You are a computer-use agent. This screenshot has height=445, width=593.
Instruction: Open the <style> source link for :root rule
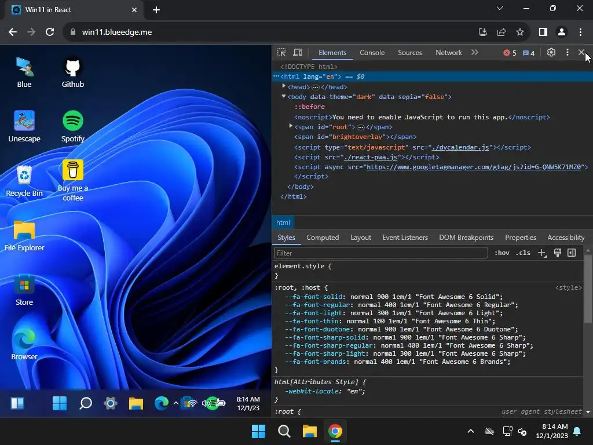click(x=569, y=287)
